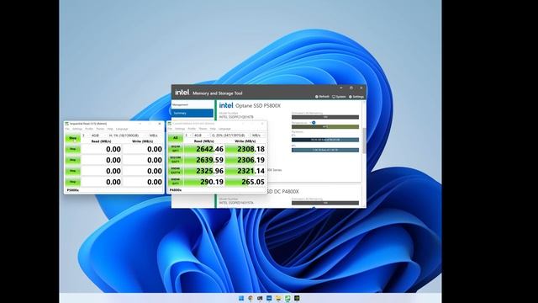Open the green CrystalDiskMark icon on the taskbar

(287, 298)
